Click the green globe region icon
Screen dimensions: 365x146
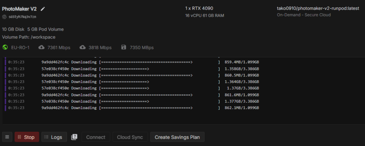coord(5,47)
